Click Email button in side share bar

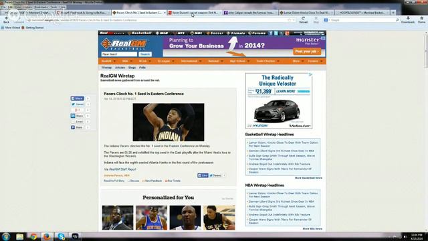point(78,122)
